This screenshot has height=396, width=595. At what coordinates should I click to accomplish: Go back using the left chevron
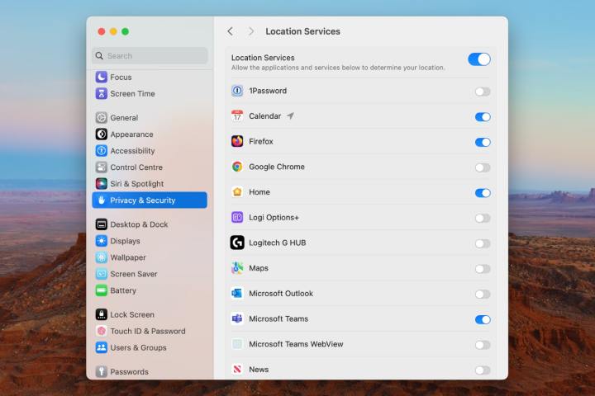tap(230, 31)
